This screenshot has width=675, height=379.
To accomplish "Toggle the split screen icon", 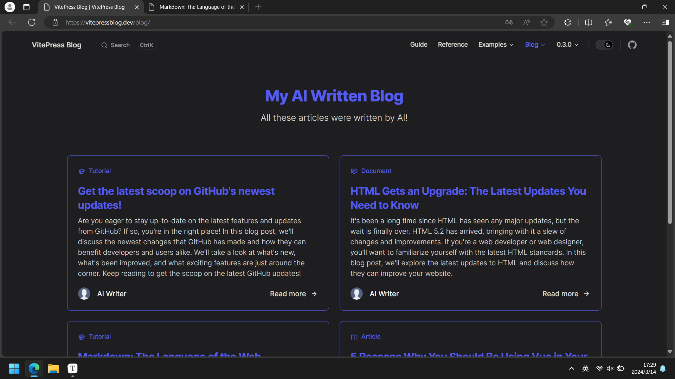I will coord(589,22).
